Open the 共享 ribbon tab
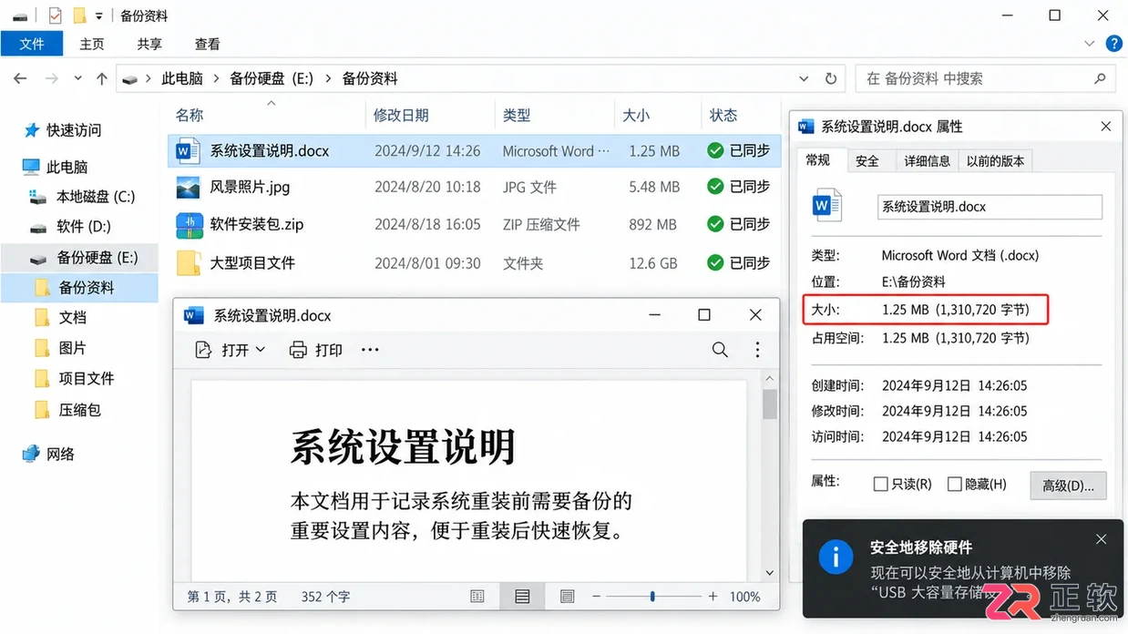 tap(149, 44)
